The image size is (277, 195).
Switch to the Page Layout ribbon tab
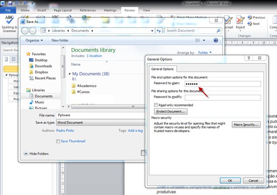coord(63,10)
